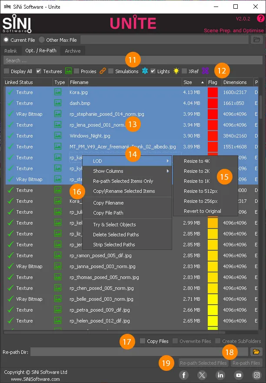
Task: Enable the Display All checkbox
Action: coord(7,71)
